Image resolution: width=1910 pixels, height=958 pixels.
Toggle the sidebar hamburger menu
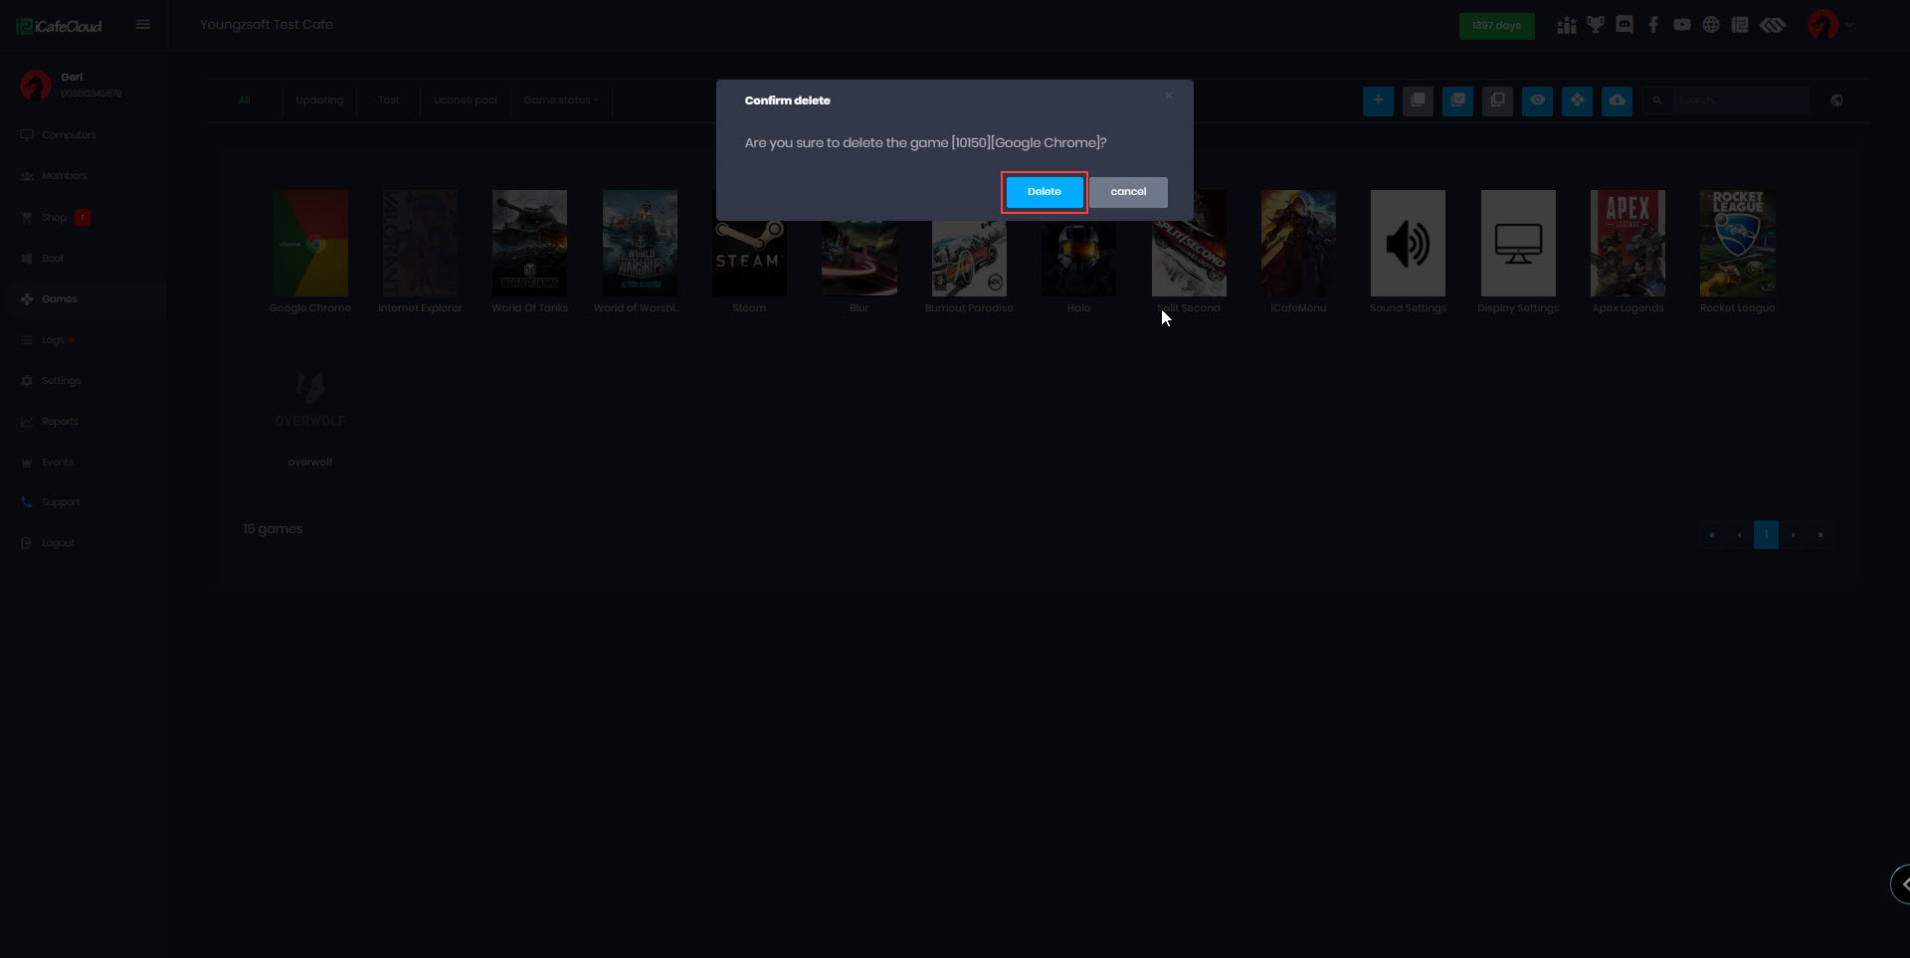tap(143, 25)
